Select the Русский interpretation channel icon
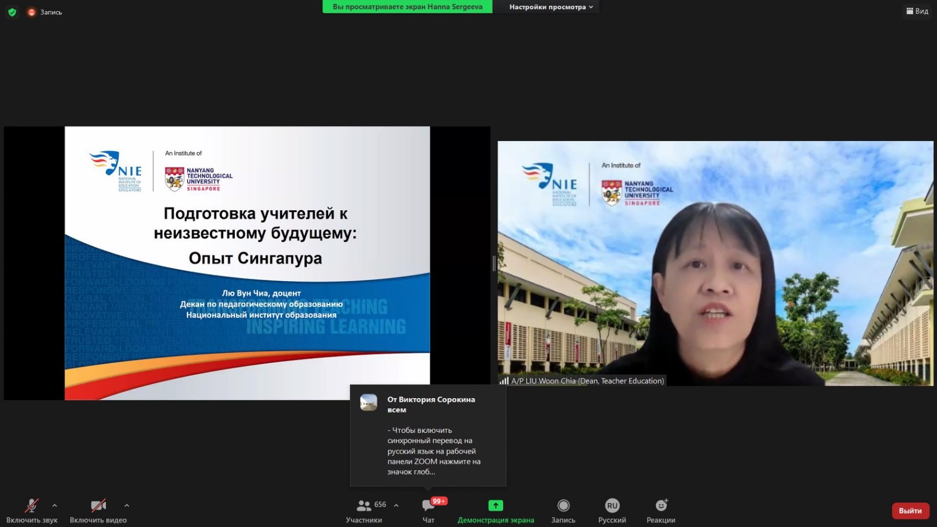 pos(612,507)
